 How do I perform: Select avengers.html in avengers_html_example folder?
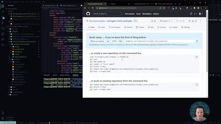click(19, 49)
